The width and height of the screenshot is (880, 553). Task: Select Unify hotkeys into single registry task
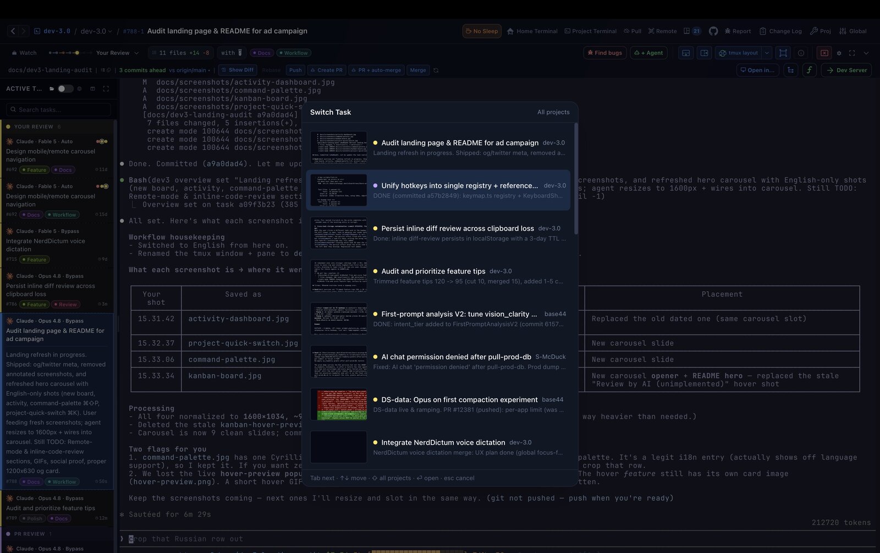click(438, 190)
